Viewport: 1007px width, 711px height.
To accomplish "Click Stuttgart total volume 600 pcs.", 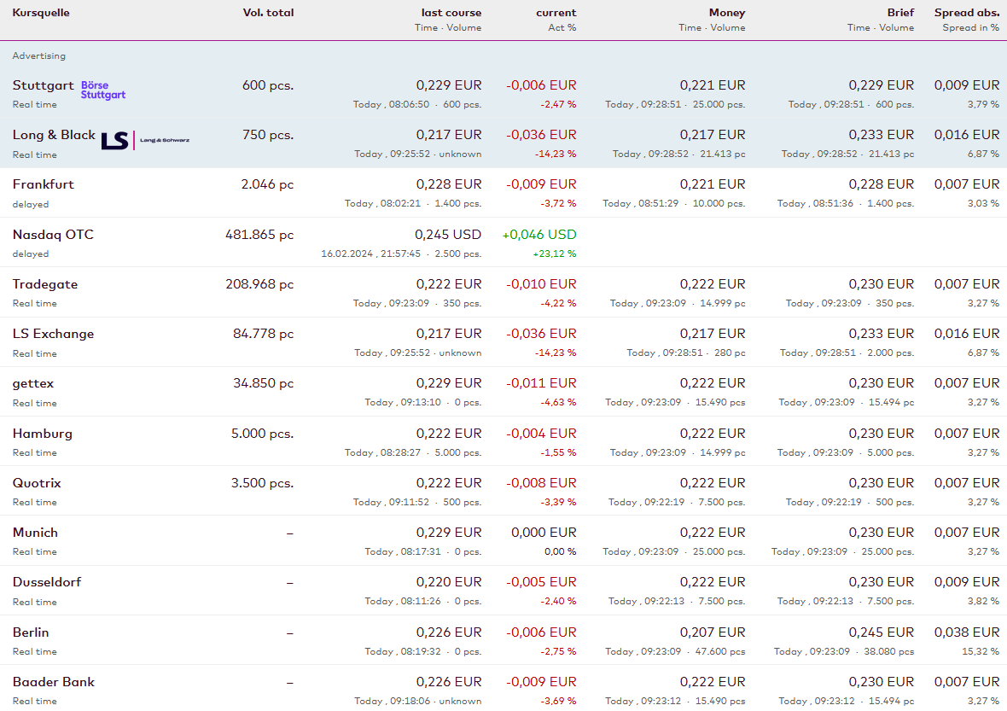I will pos(268,85).
